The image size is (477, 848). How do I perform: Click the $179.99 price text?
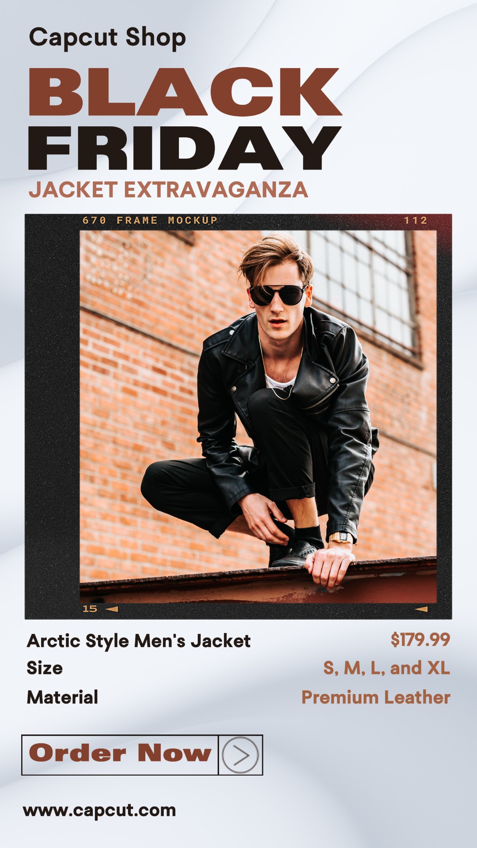(x=420, y=640)
